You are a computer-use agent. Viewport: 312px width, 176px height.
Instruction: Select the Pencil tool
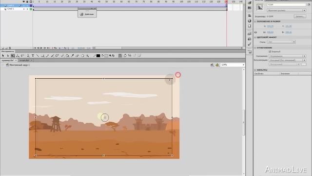click(x=47, y=56)
